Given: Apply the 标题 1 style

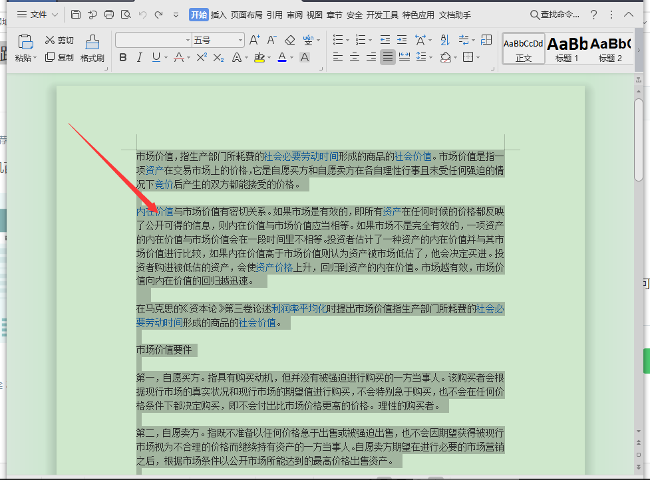Looking at the screenshot, I should coord(567,49).
